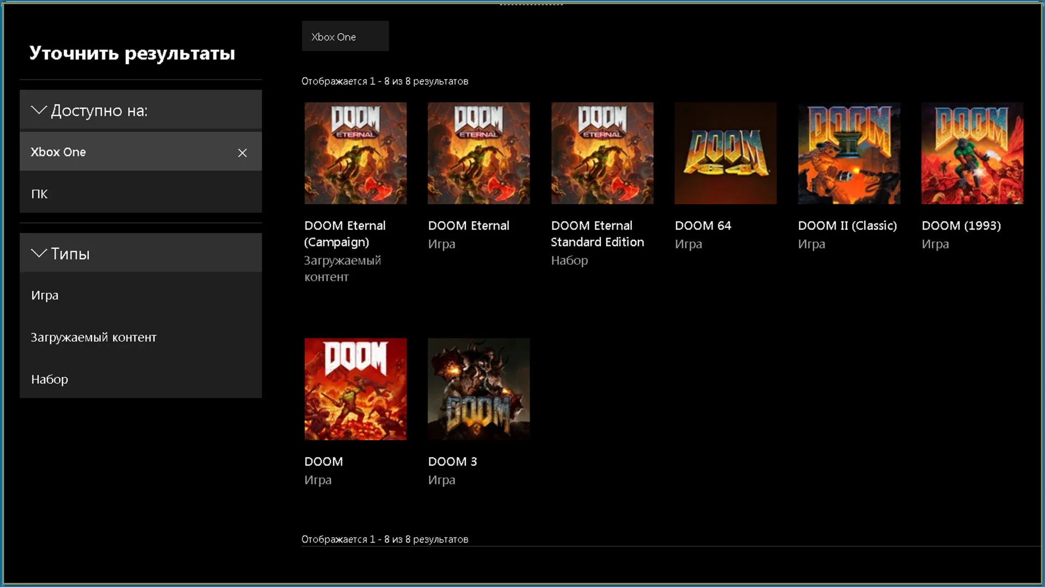Select the ПК platform filter
The image size is (1045, 587).
point(39,194)
